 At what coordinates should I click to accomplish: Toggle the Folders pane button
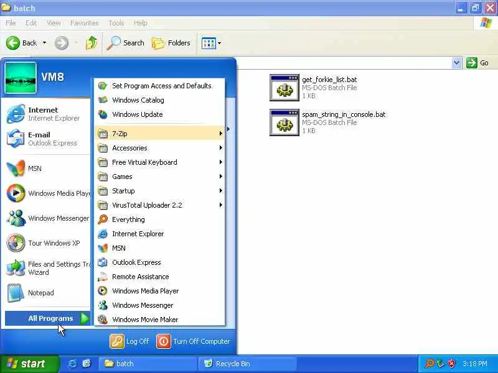[x=171, y=43]
